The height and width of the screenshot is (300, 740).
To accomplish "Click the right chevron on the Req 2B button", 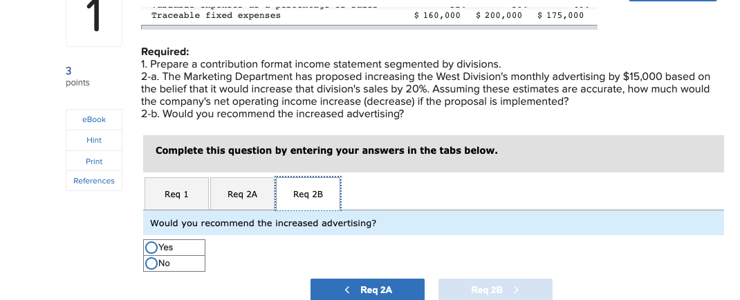I will [516, 290].
